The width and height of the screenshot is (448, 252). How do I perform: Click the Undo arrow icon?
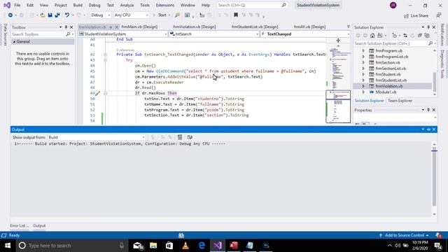pyautogui.click(x=67, y=15)
